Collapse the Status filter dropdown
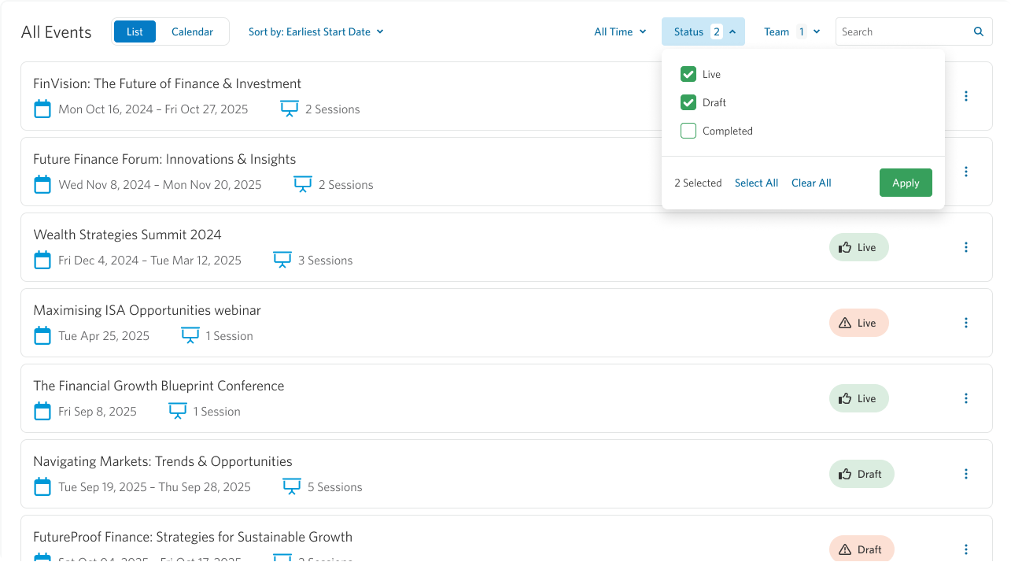This screenshot has height=562, width=1011. click(x=703, y=32)
